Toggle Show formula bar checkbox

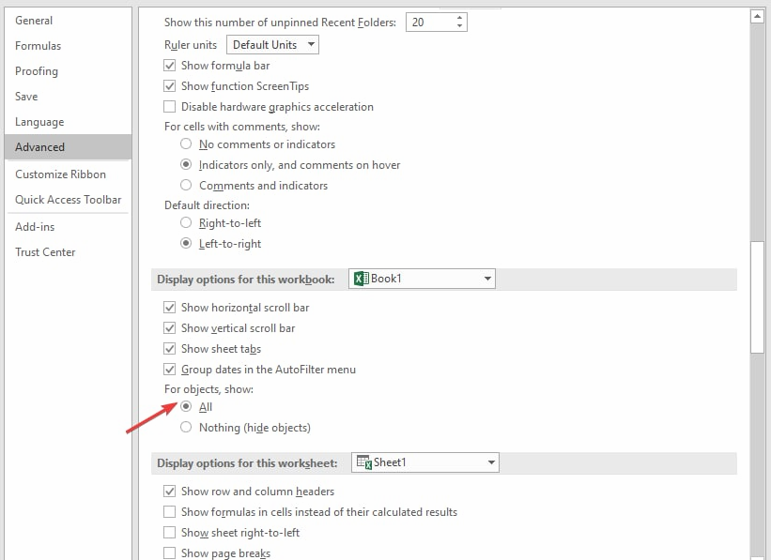point(170,66)
